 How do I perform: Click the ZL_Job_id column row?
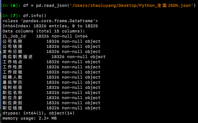click(45, 36)
